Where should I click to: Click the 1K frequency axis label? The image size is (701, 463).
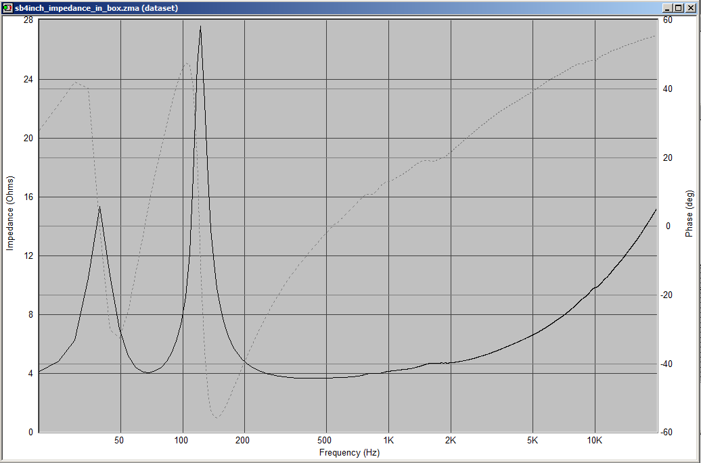point(388,440)
